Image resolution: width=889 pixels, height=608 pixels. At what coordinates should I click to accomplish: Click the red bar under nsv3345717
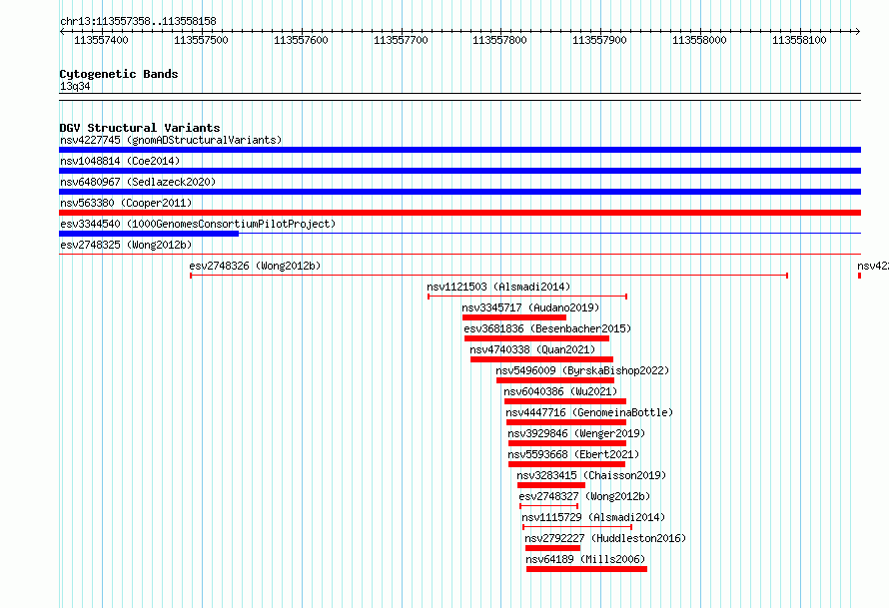pyautogui.click(x=514, y=317)
